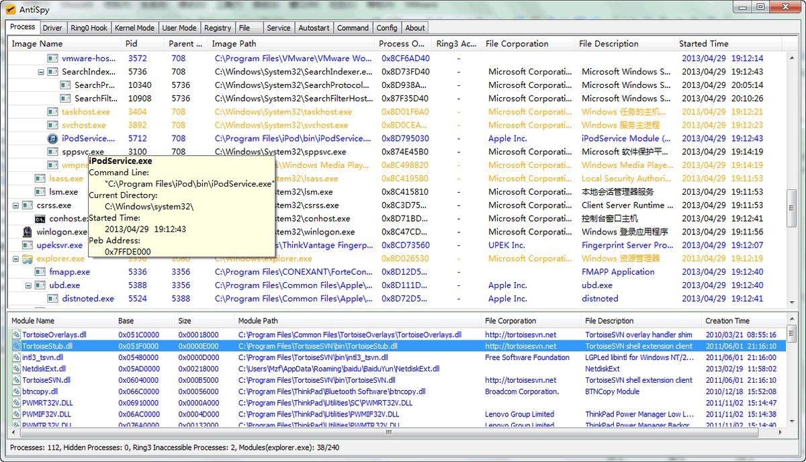Select the SearchFilt... process row
Screen dimensions: 806x462
[395, 99]
